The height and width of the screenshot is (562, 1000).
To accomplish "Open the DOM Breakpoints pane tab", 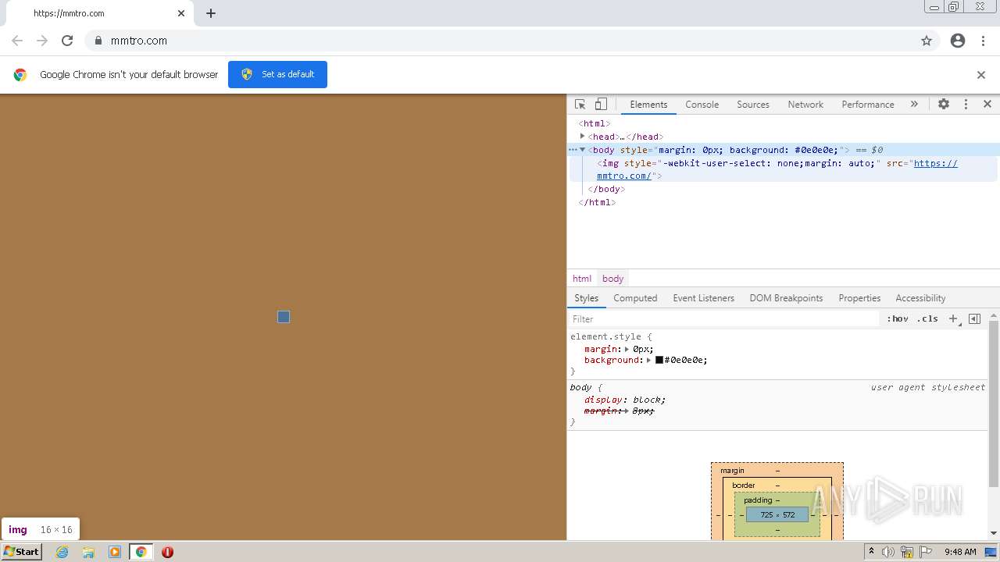I will (x=786, y=298).
